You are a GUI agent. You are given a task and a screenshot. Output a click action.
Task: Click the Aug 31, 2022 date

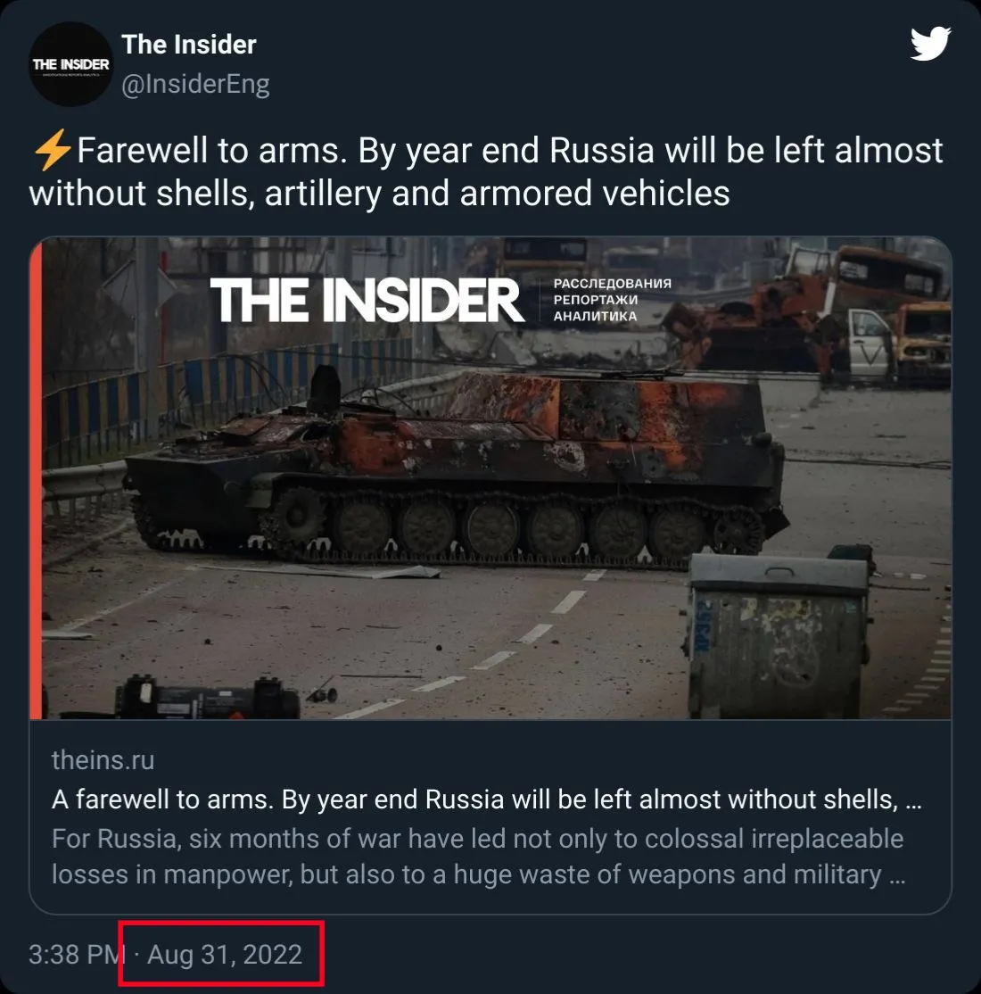pos(225,954)
